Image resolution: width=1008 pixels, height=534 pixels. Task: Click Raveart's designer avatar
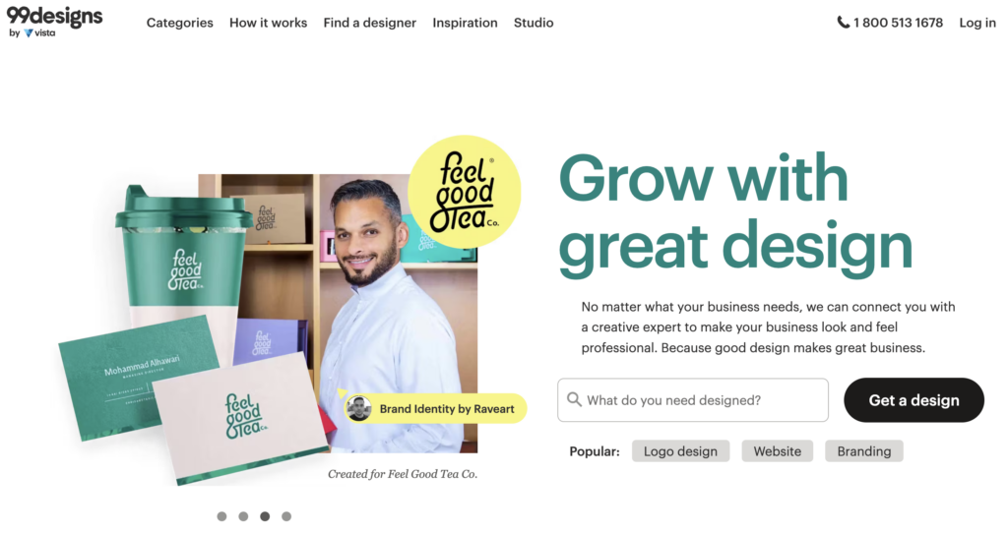coord(358,409)
